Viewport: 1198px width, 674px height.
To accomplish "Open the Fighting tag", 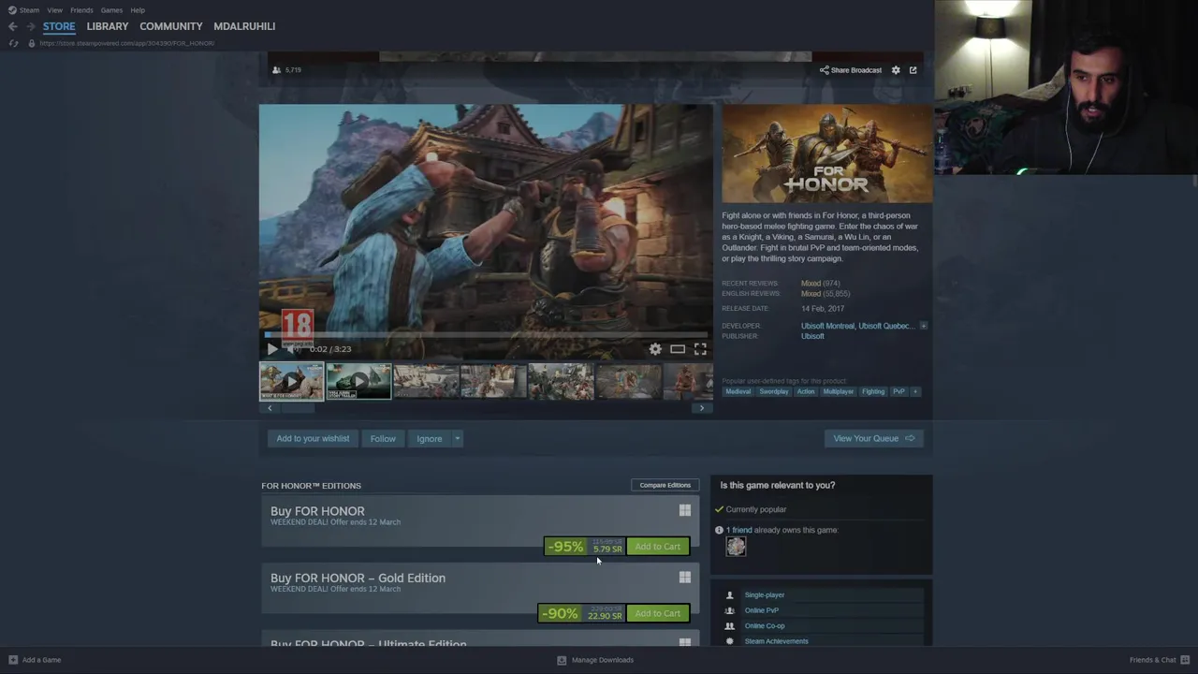I will click(x=873, y=391).
